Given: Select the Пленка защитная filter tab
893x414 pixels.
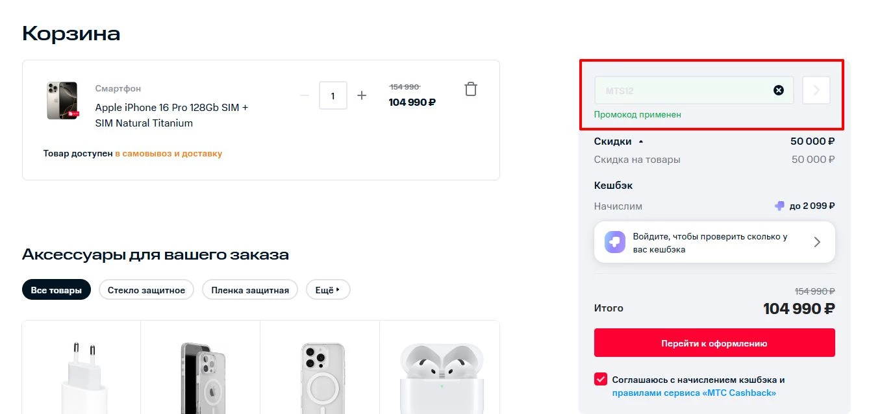Looking at the screenshot, I should click(x=250, y=290).
